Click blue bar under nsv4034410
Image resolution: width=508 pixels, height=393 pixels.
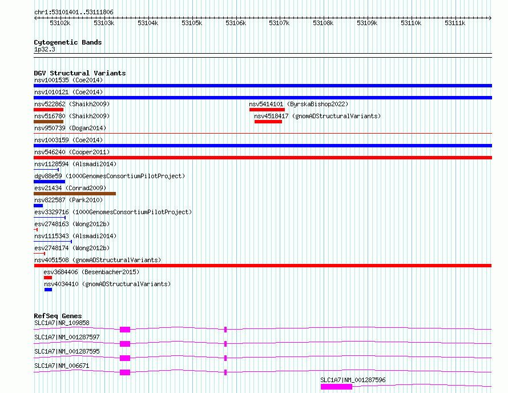coord(49,290)
